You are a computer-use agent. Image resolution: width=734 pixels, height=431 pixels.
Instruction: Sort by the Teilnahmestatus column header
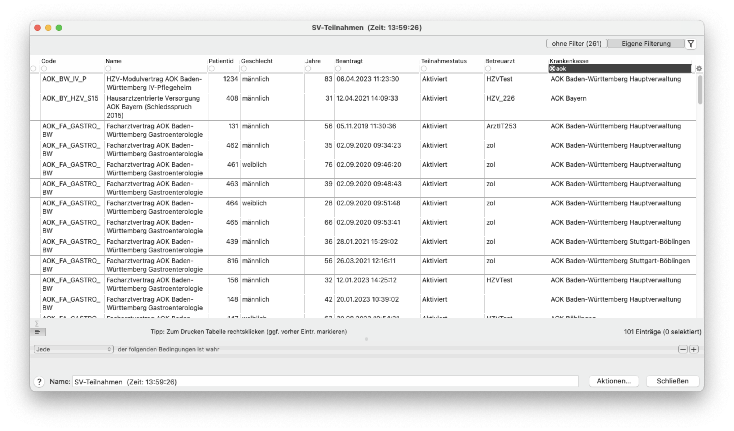pyautogui.click(x=444, y=61)
